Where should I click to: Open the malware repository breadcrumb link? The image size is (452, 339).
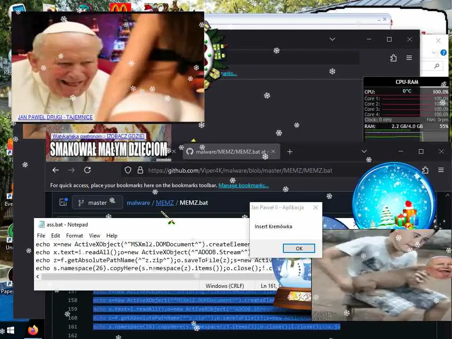(138, 203)
